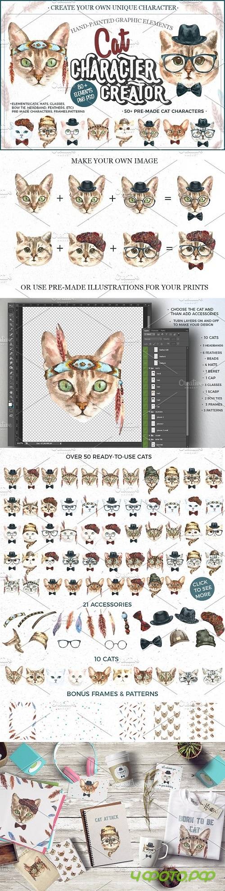Select the Crop tool

point(11,325)
